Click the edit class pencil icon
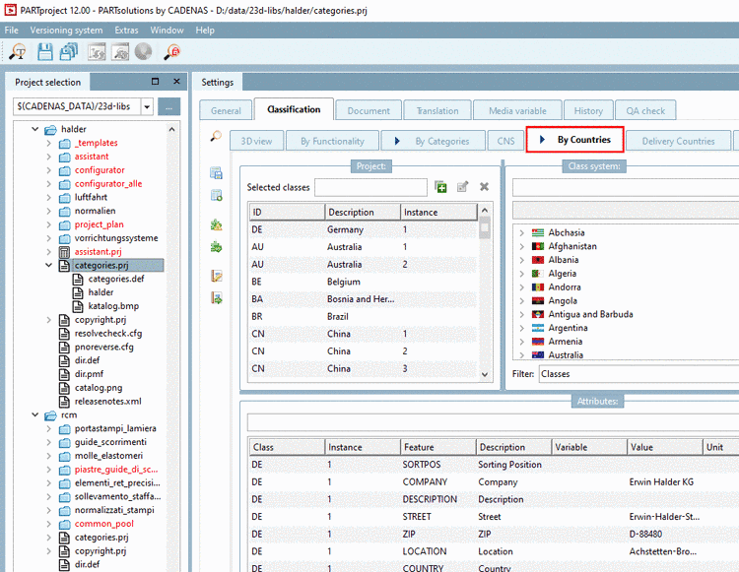739x572 pixels. coord(462,187)
